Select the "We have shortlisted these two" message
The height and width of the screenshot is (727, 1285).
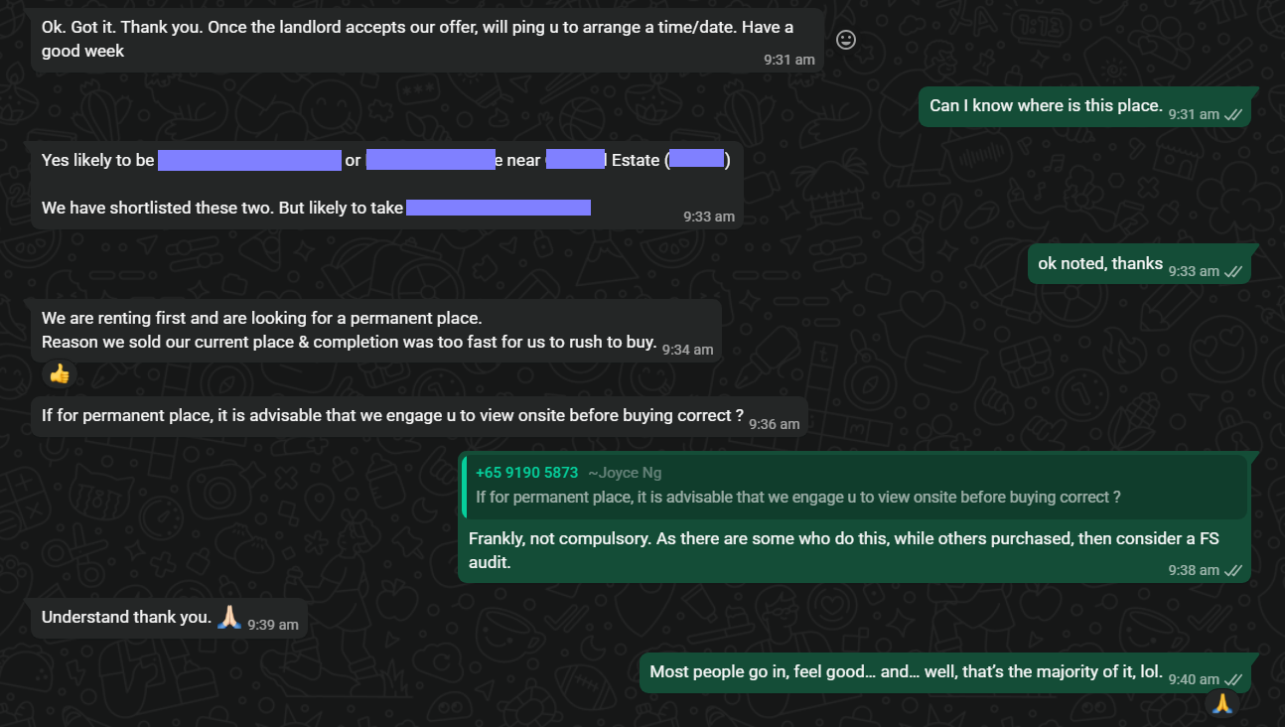(221, 208)
